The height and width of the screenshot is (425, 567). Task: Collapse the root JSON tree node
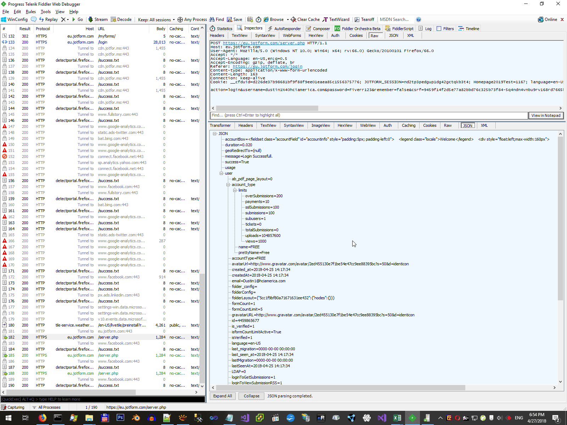215,134
